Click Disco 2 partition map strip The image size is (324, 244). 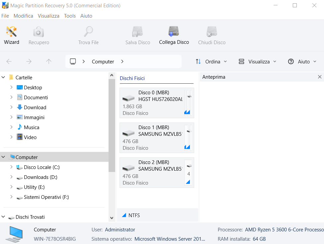188,173
